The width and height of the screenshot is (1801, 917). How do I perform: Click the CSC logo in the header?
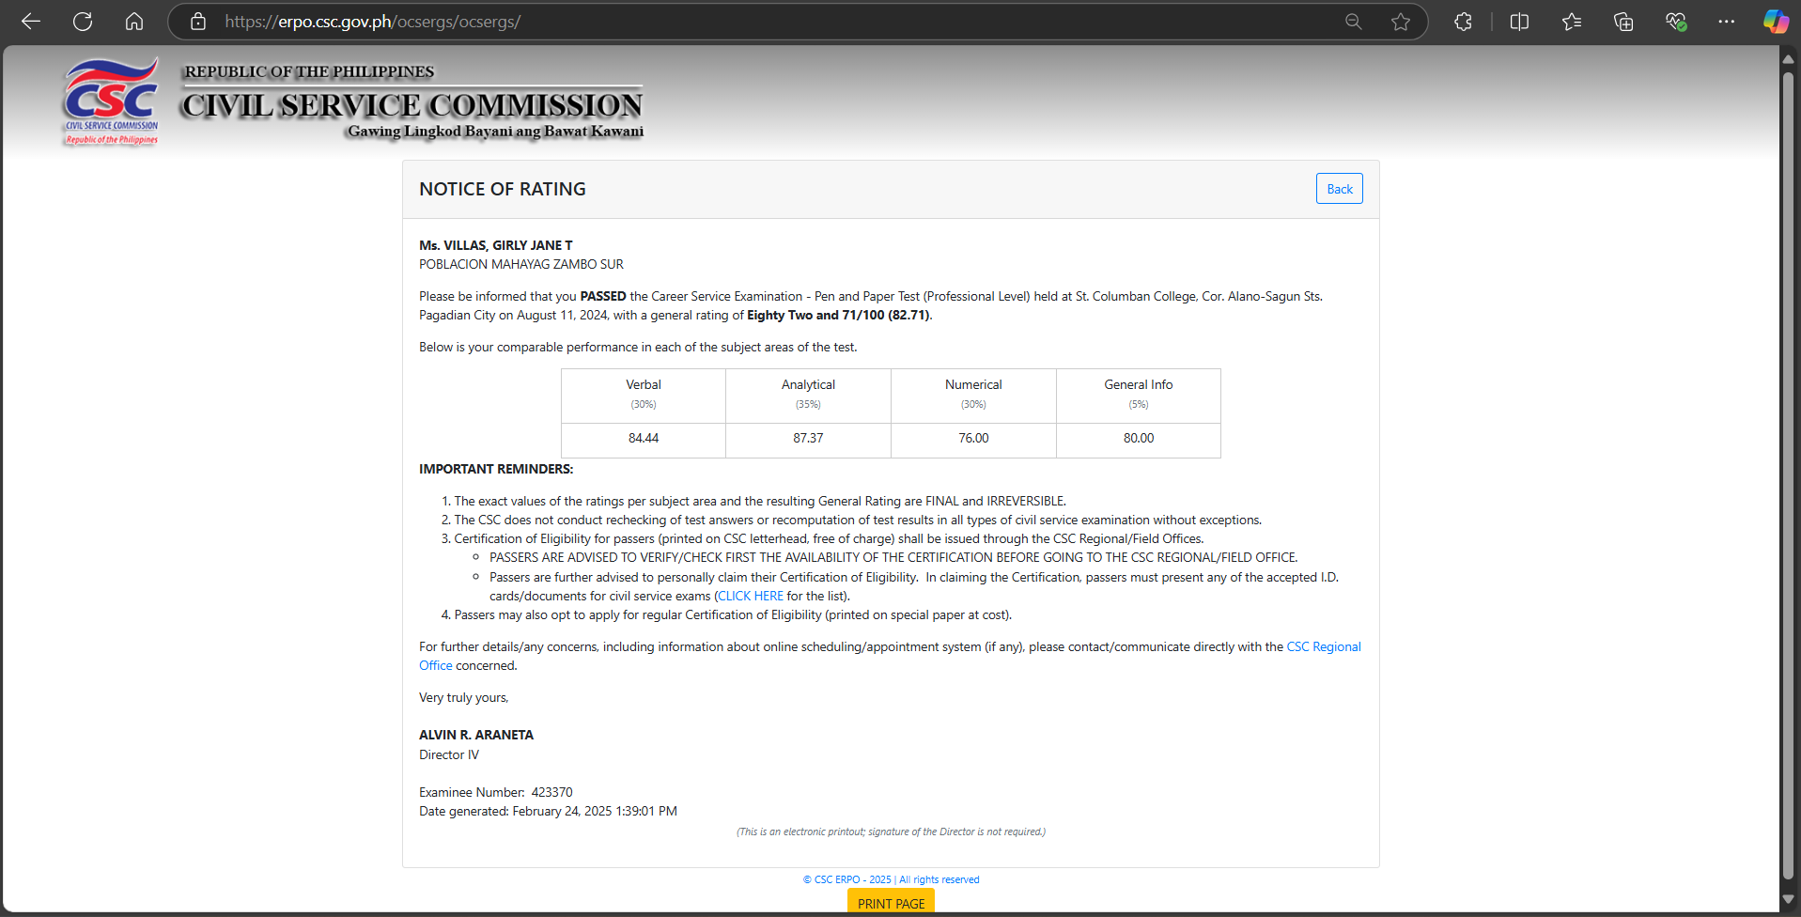point(111,101)
